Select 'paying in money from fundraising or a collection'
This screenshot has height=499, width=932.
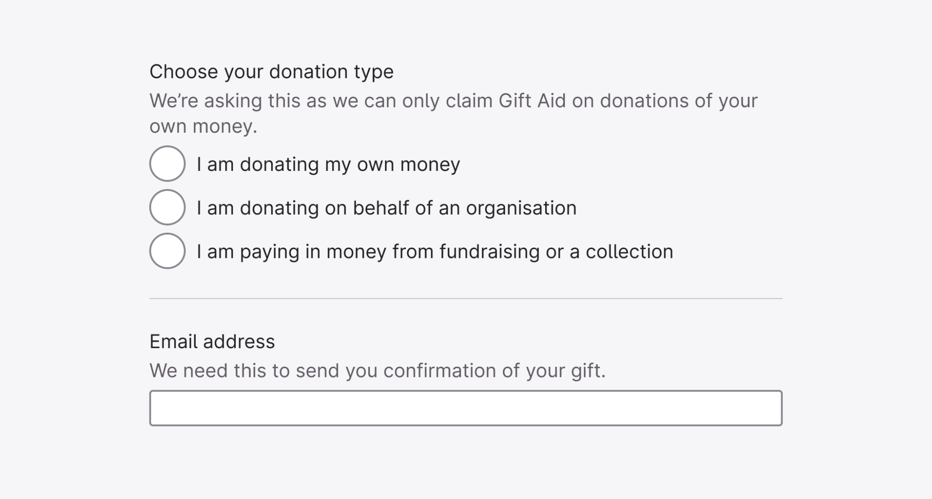tap(167, 252)
